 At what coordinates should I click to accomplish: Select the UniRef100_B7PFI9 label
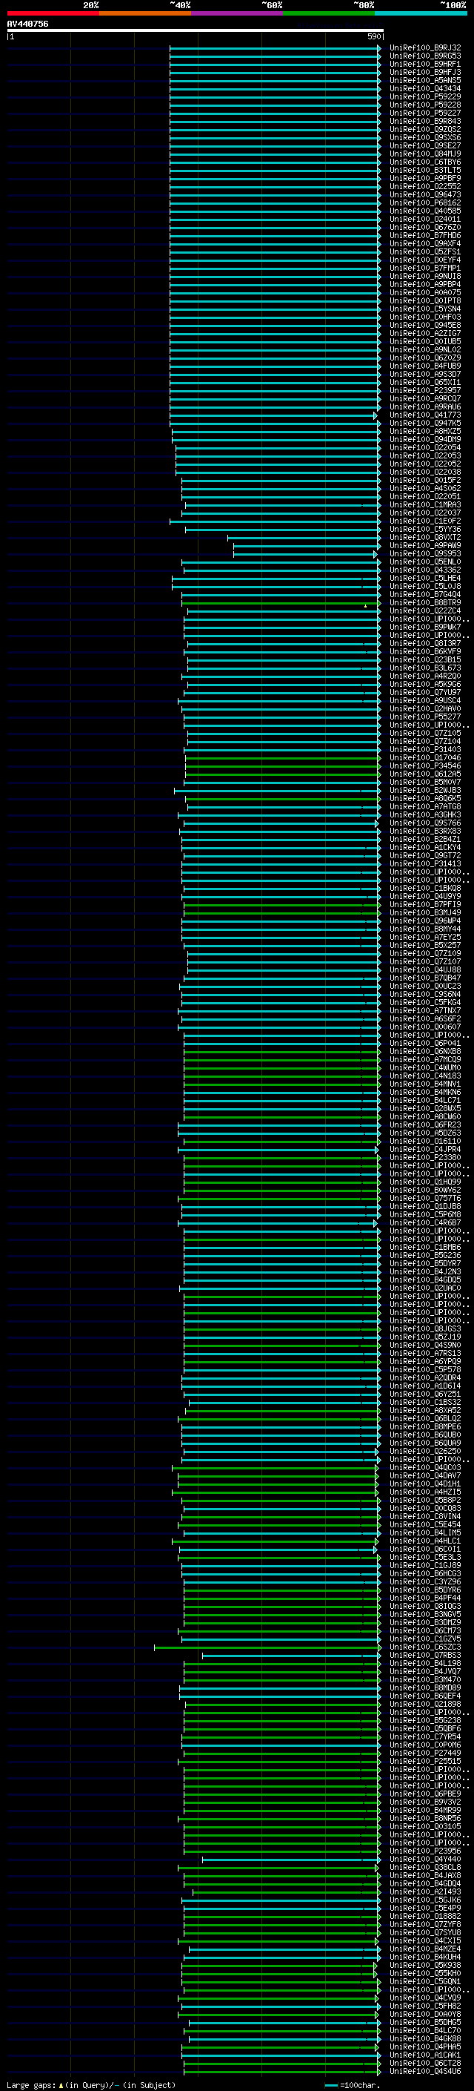(x=425, y=904)
